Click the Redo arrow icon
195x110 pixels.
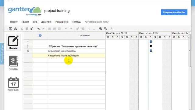click(x=43, y=29)
